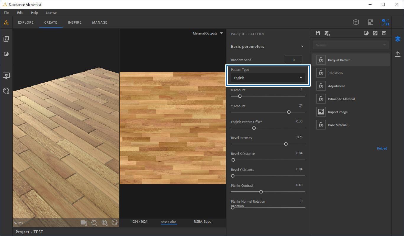This screenshot has width=404, height=236.
Task: Open the layers stack panel icon
Action: click(x=398, y=39)
